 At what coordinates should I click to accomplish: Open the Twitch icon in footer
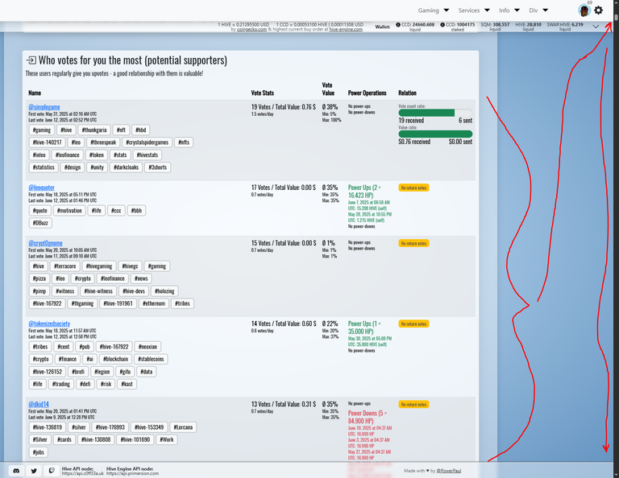(52, 471)
